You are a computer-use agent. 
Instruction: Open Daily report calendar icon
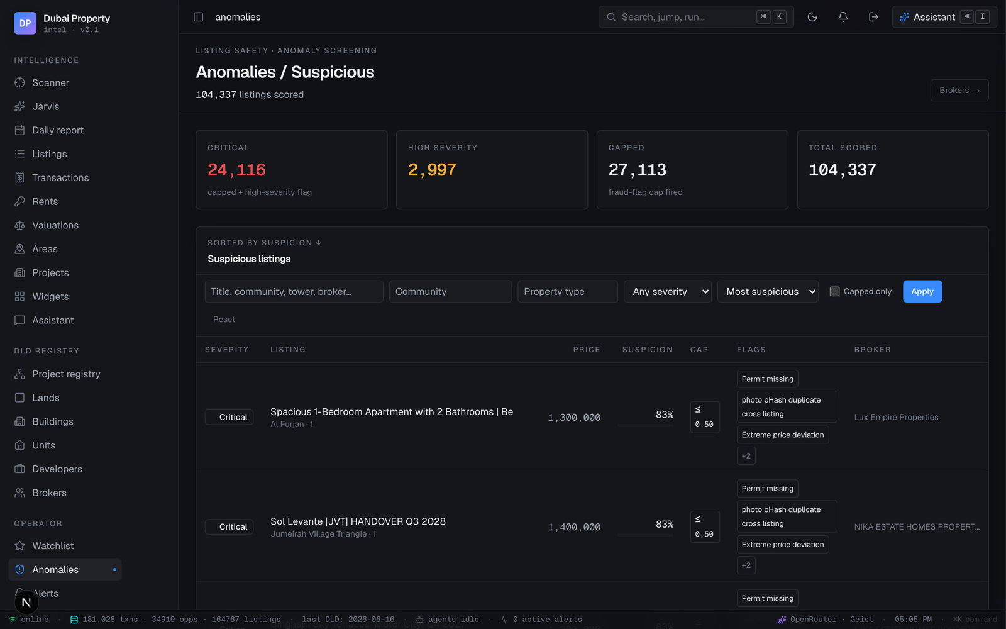(19, 130)
